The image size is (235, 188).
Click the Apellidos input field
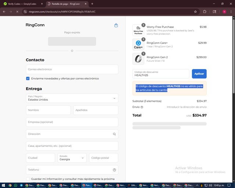coord(96,110)
